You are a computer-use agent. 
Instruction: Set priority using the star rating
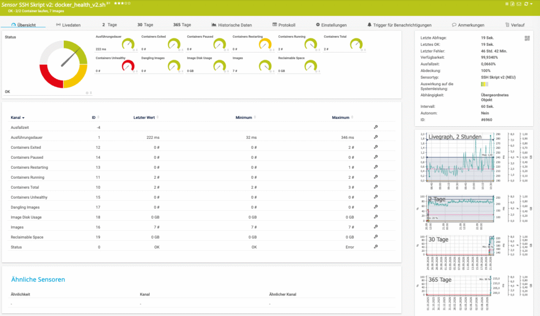[x=122, y=3]
